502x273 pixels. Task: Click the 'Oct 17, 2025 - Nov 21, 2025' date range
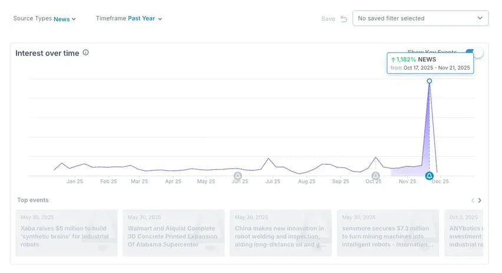point(437,68)
